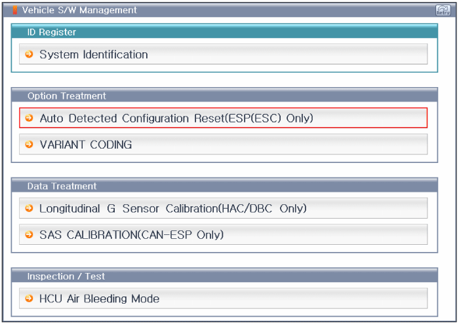The image size is (459, 324).
Task: Click the Option Treatment section header
Action: (x=224, y=96)
